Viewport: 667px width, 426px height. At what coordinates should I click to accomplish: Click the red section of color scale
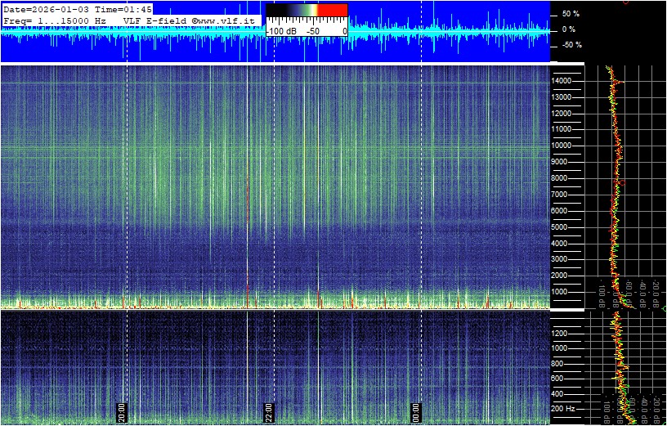tap(332, 10)
